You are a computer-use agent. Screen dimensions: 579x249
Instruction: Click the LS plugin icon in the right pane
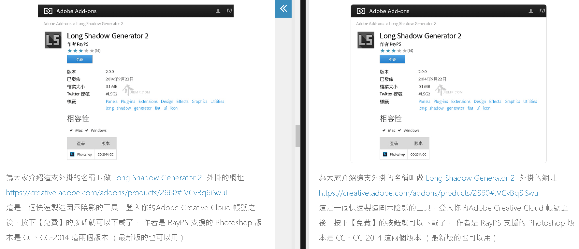coord(366,40)
